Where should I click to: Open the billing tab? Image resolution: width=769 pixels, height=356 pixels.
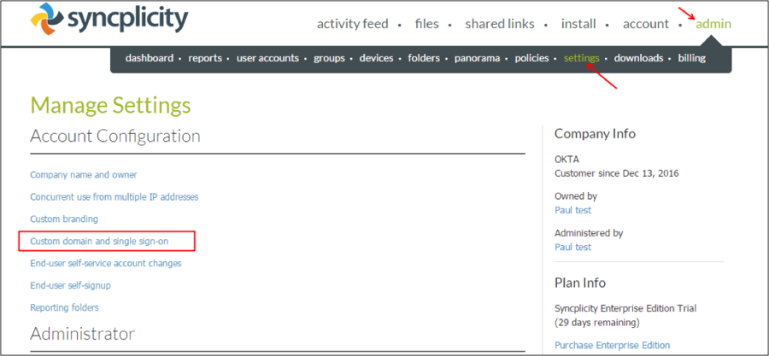(697, 58)
